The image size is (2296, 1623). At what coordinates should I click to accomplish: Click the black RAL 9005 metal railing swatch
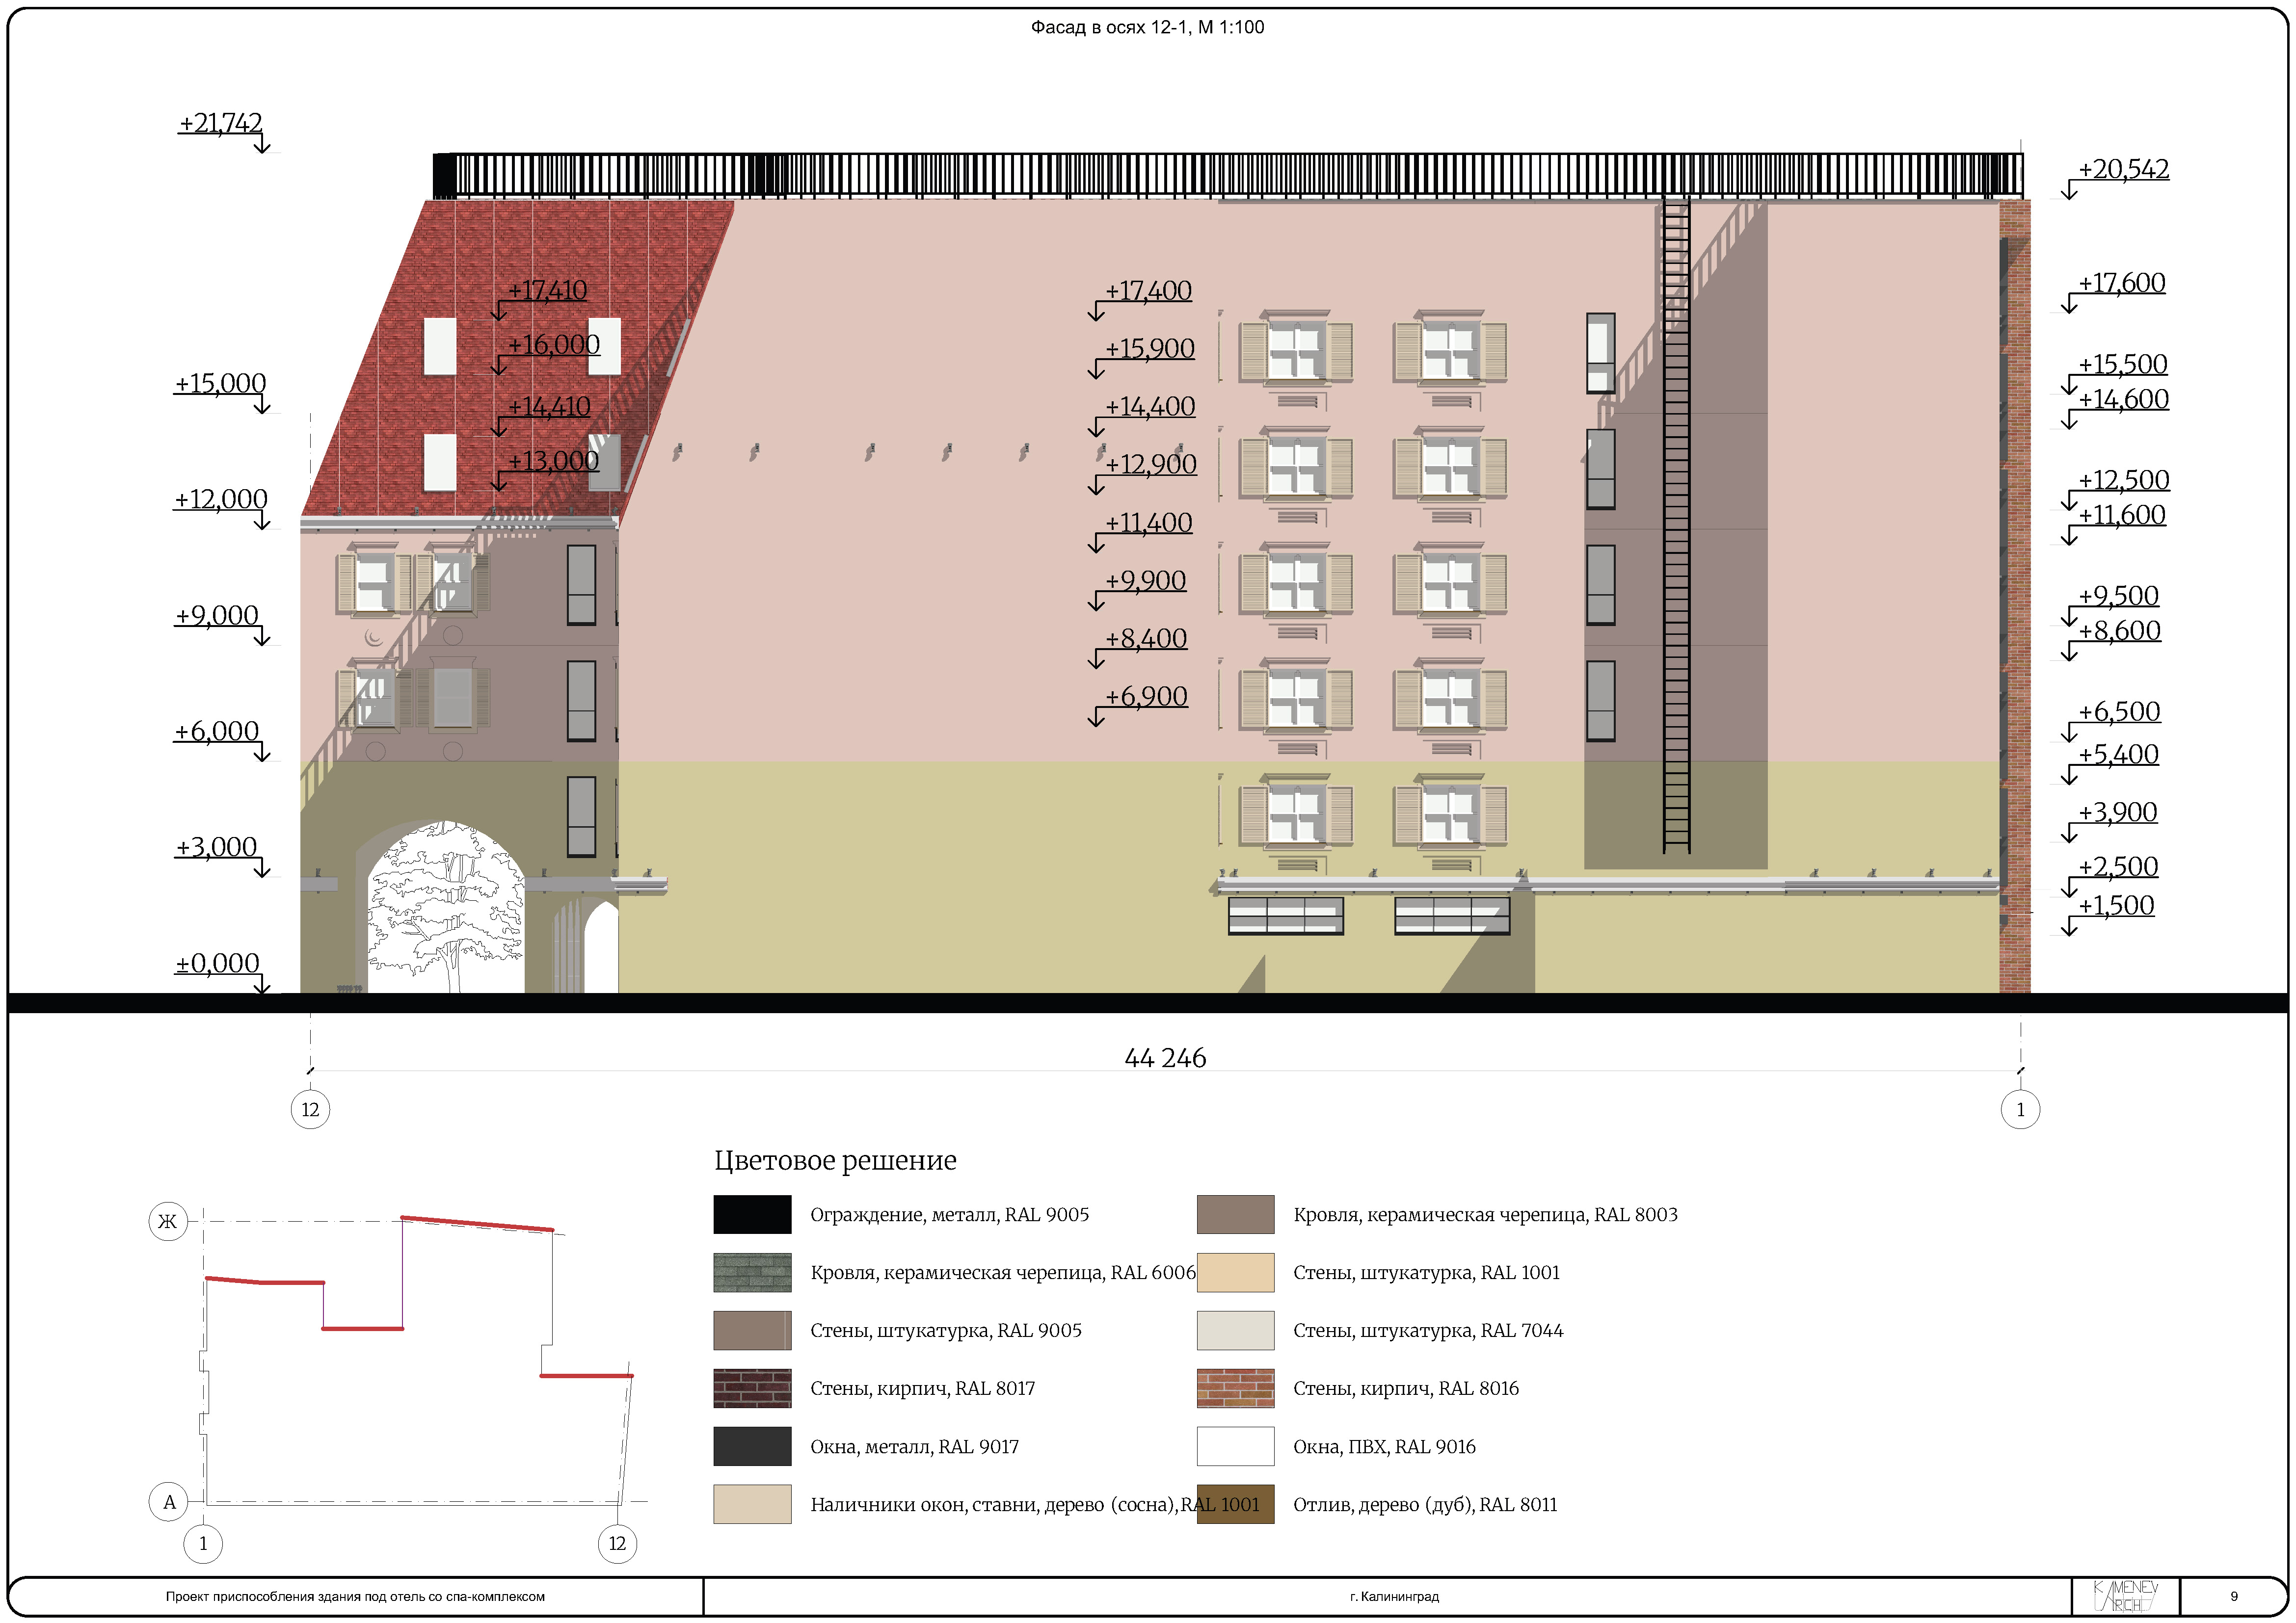[x=752, y=1214]
